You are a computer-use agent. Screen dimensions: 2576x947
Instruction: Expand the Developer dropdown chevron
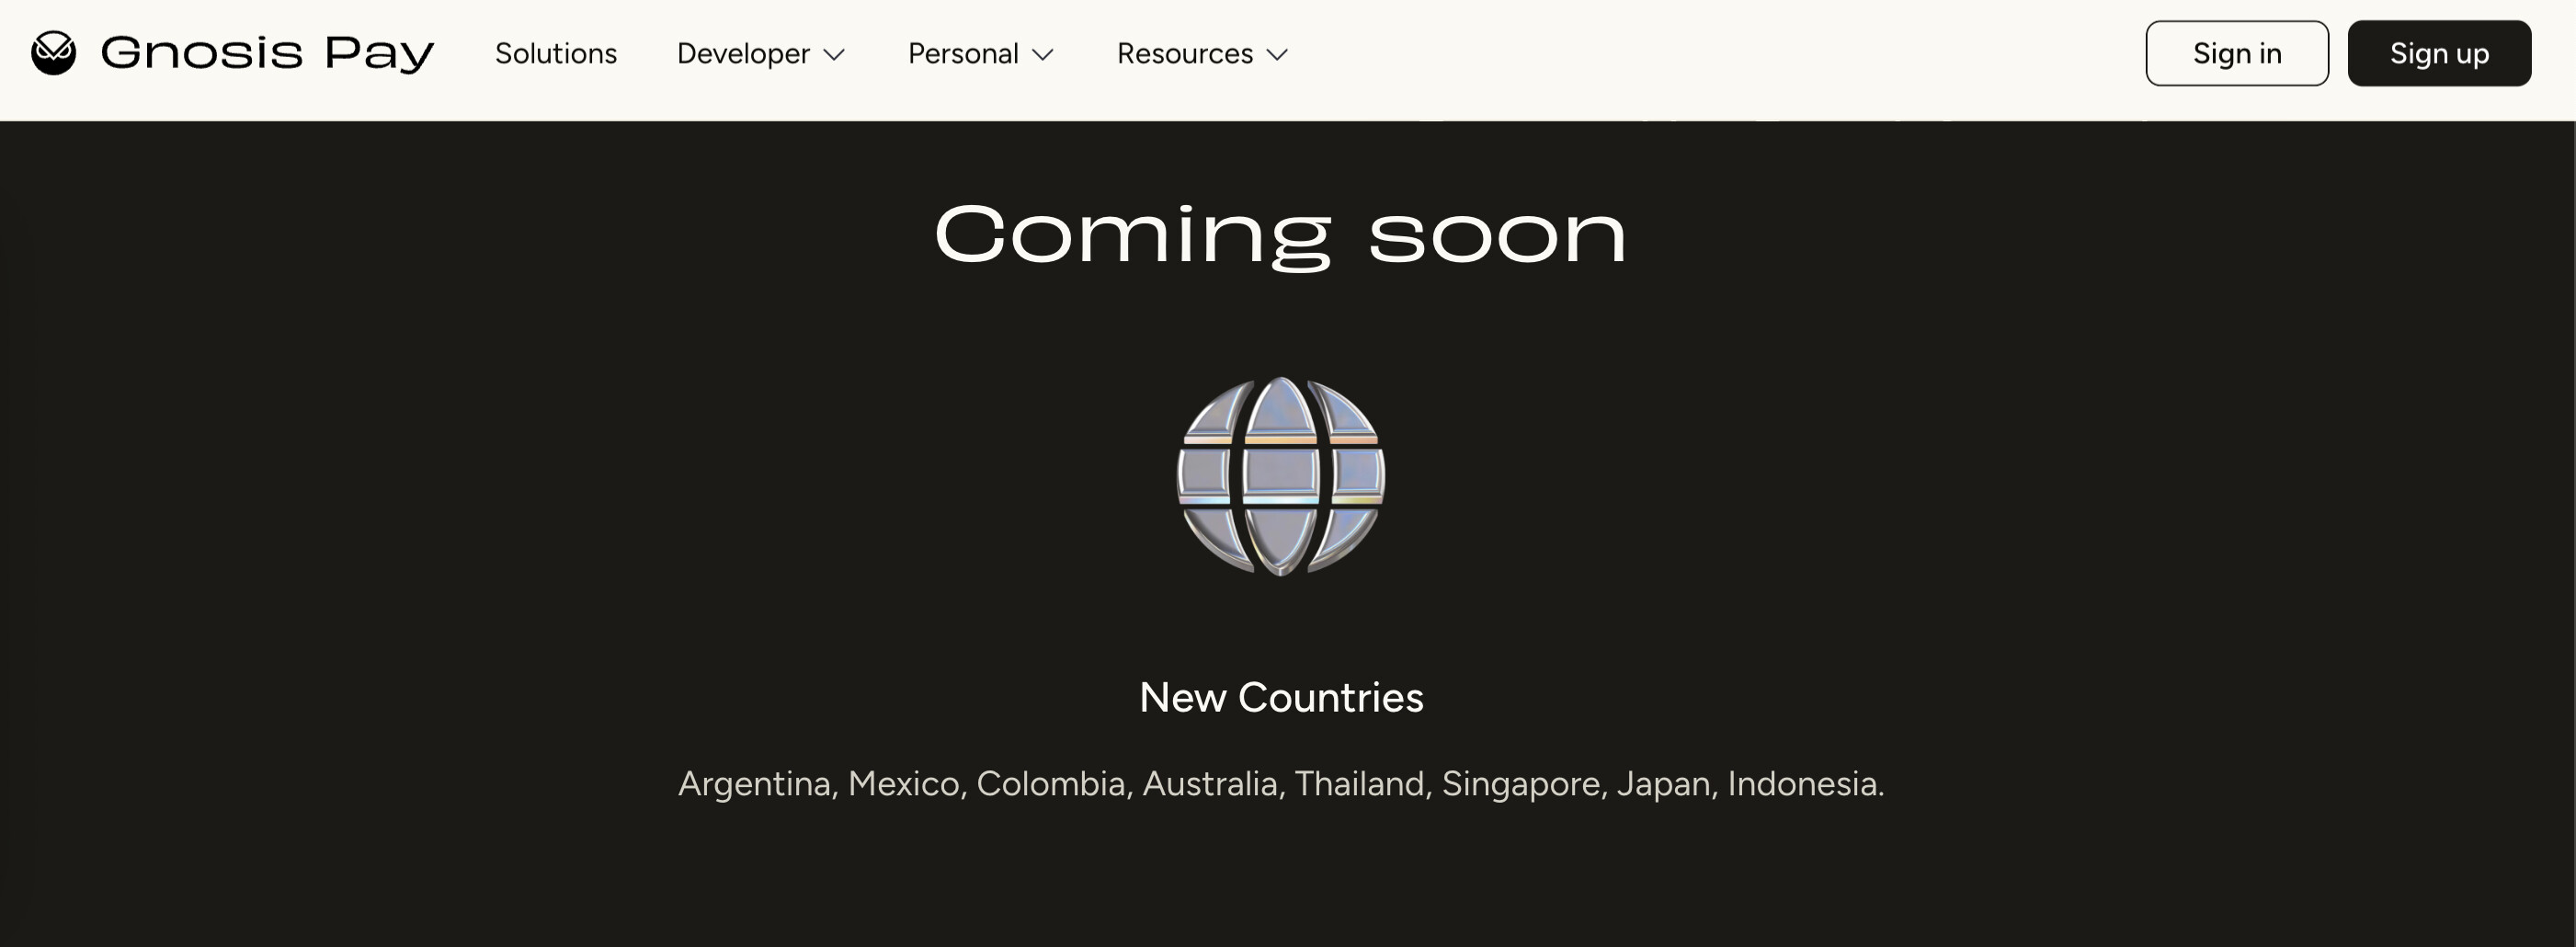(x=834, y=55)
